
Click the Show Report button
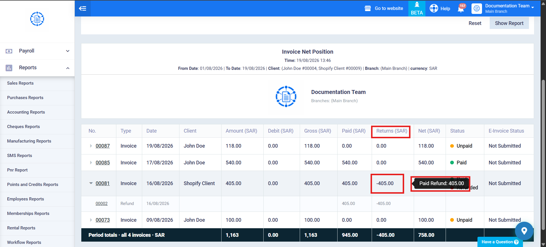[x=509, y=23]
